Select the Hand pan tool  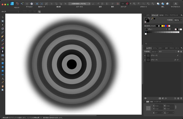pos(3,86)
